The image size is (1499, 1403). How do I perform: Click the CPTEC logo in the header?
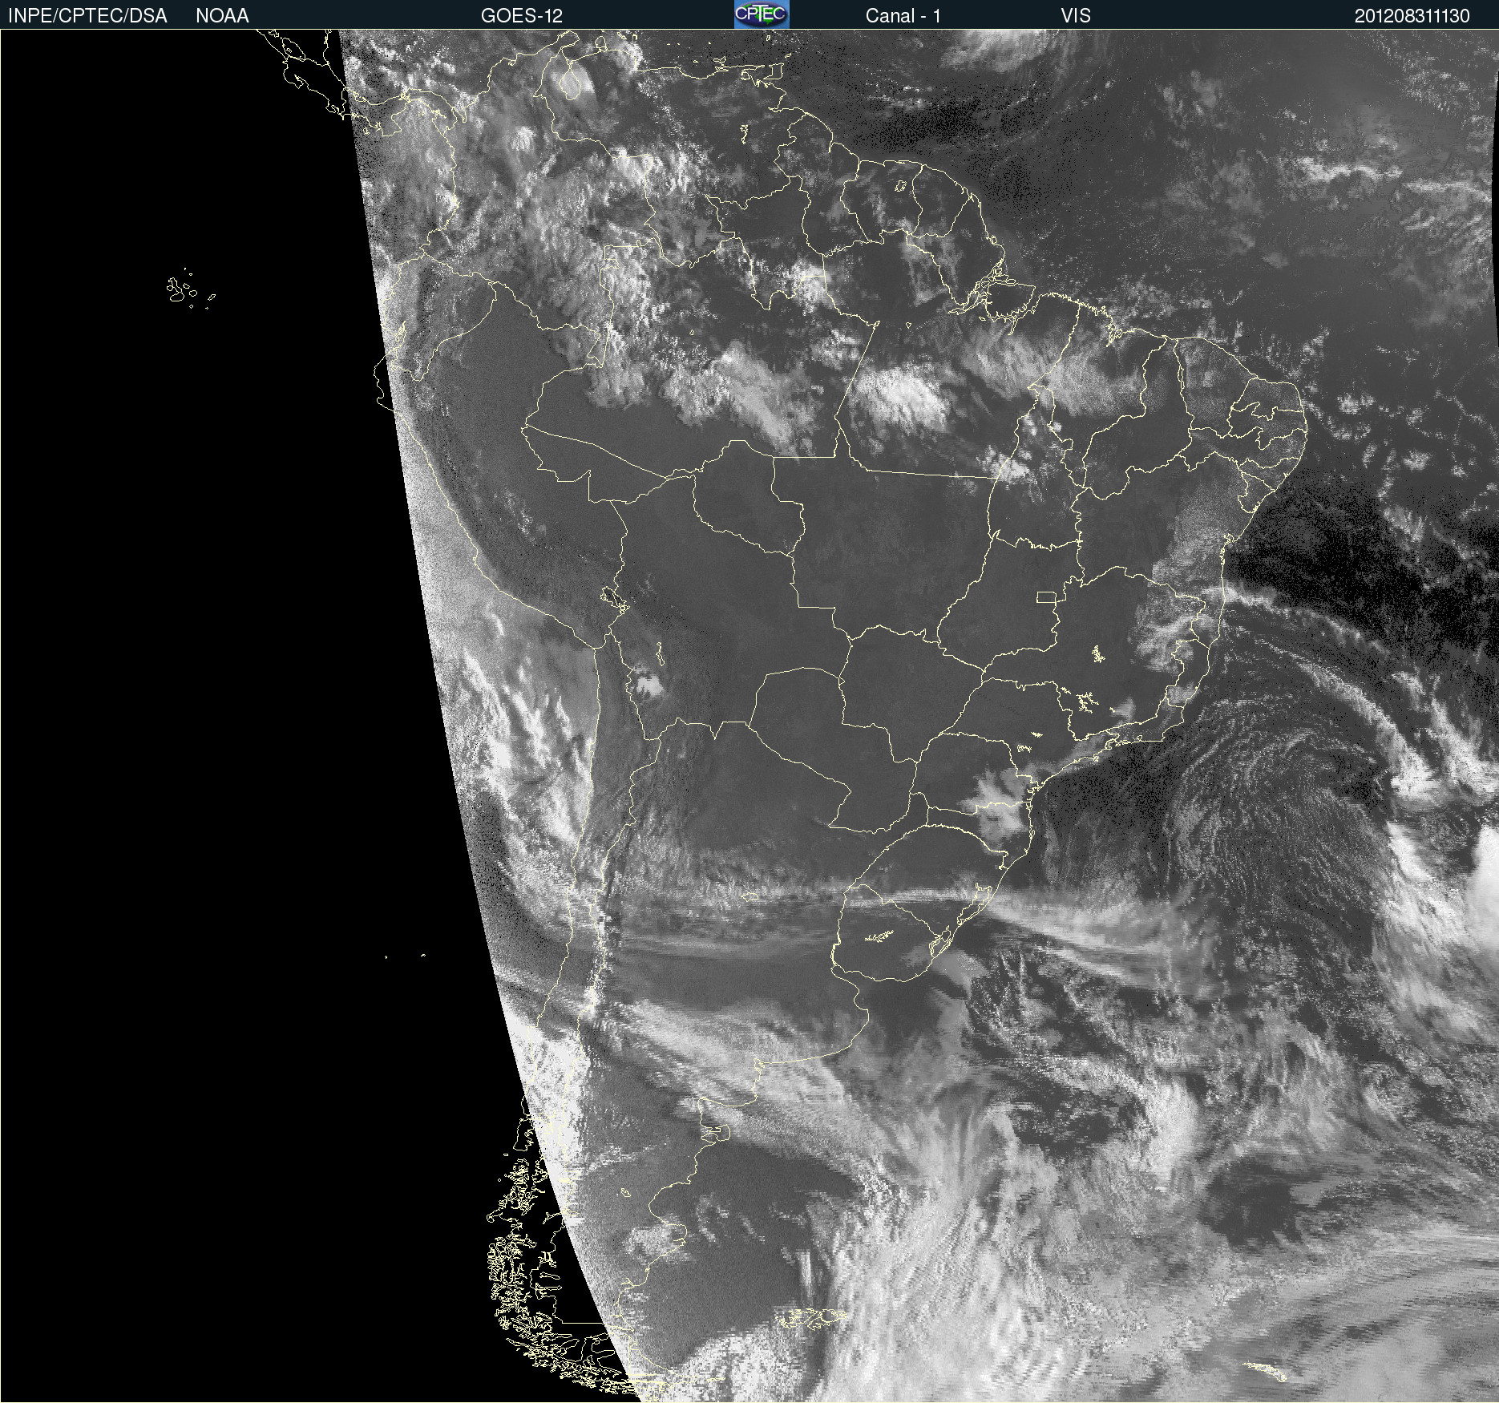[762, 14]
